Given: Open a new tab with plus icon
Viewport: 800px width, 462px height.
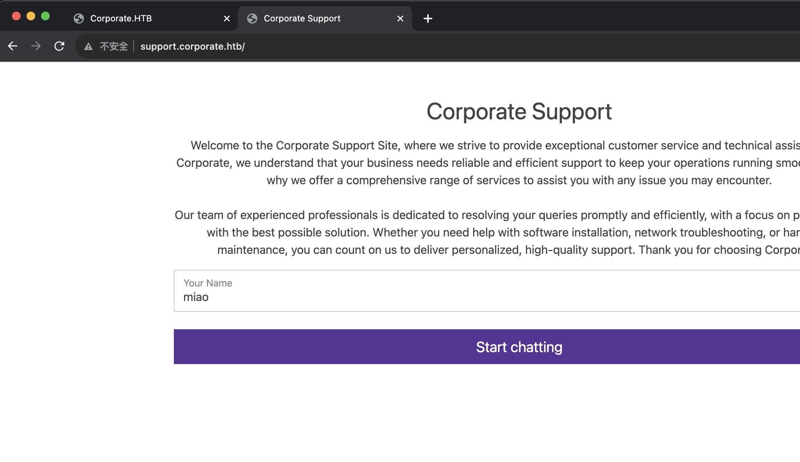Looking at the screenshot, I should pos(428,18).
